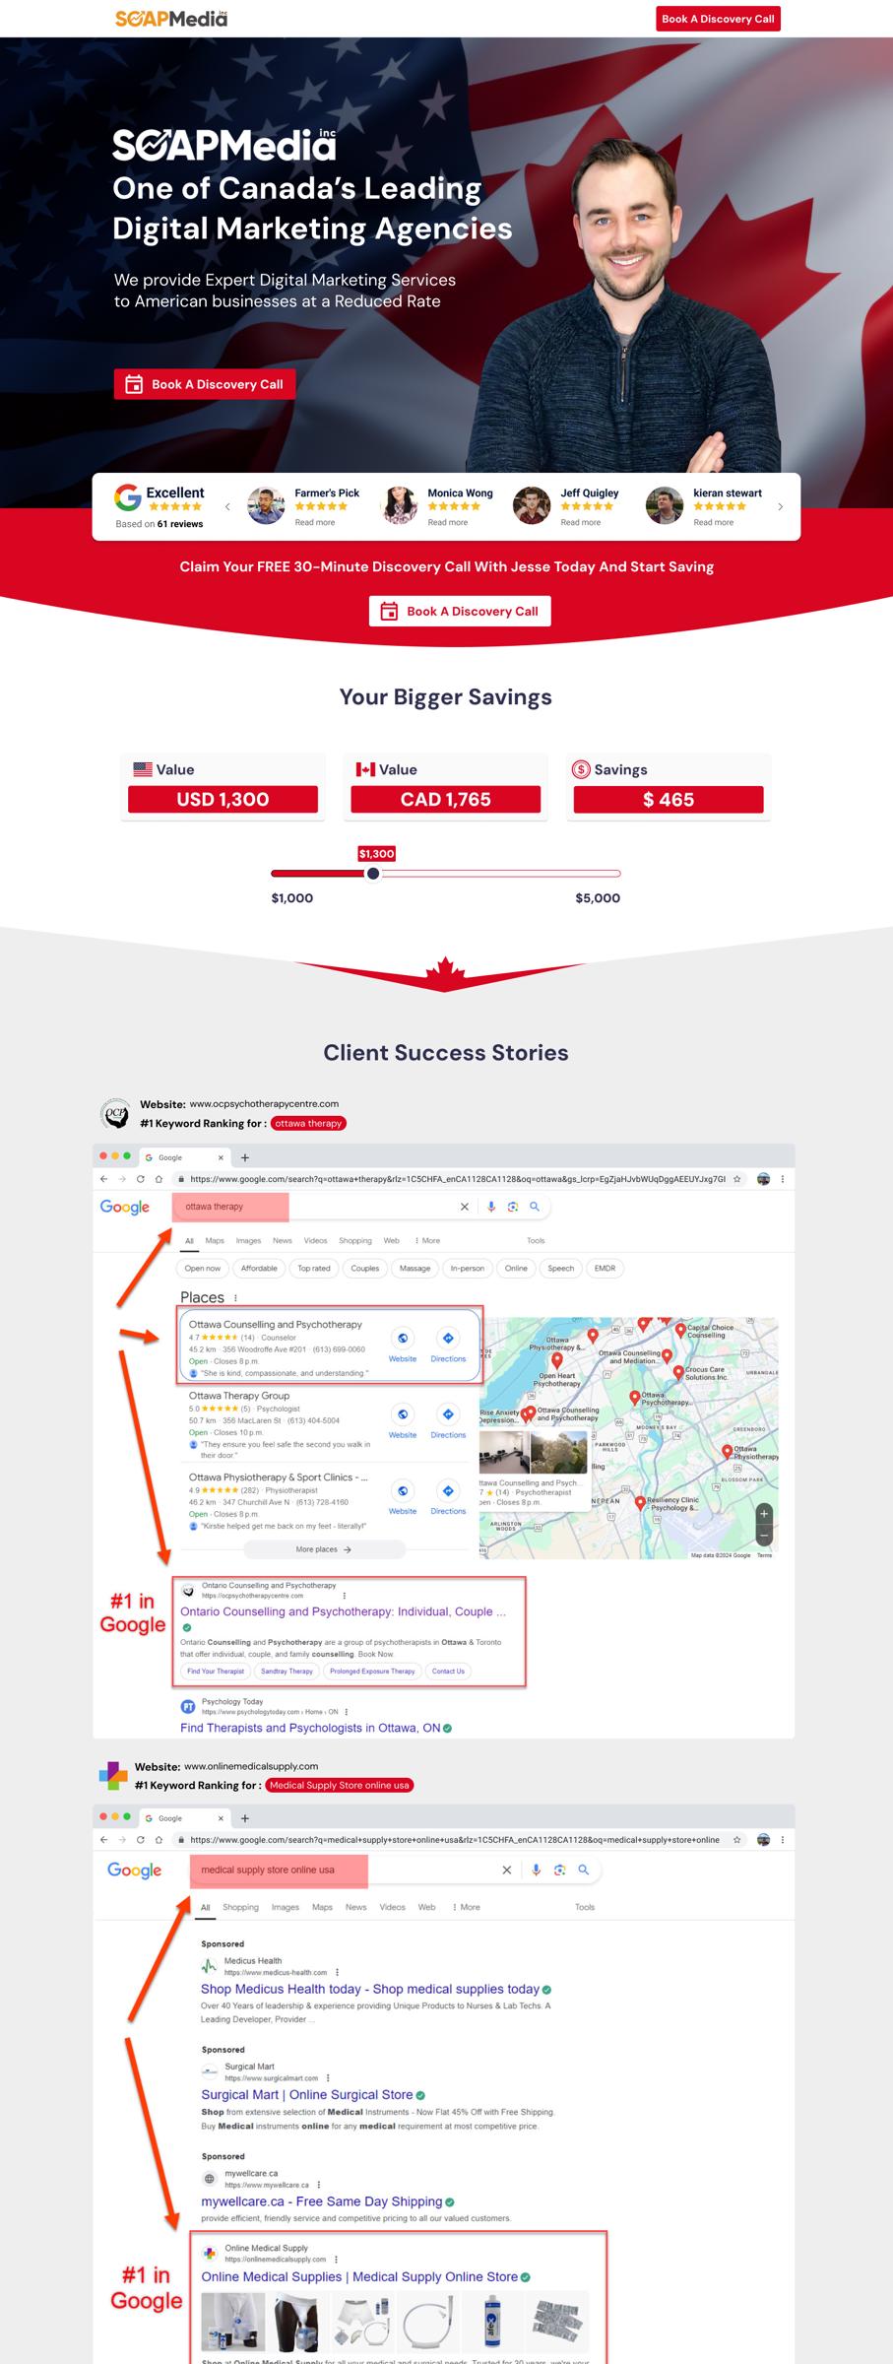Screen dimensions: 893x2364
Task: Click 'Surgical Mart | Online Surgical Store' result title
Action: pos(307,2095)
